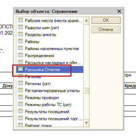Select Режимы работы ТС (уат) row
Screen dimensions: 136x136
click(50, 105)
